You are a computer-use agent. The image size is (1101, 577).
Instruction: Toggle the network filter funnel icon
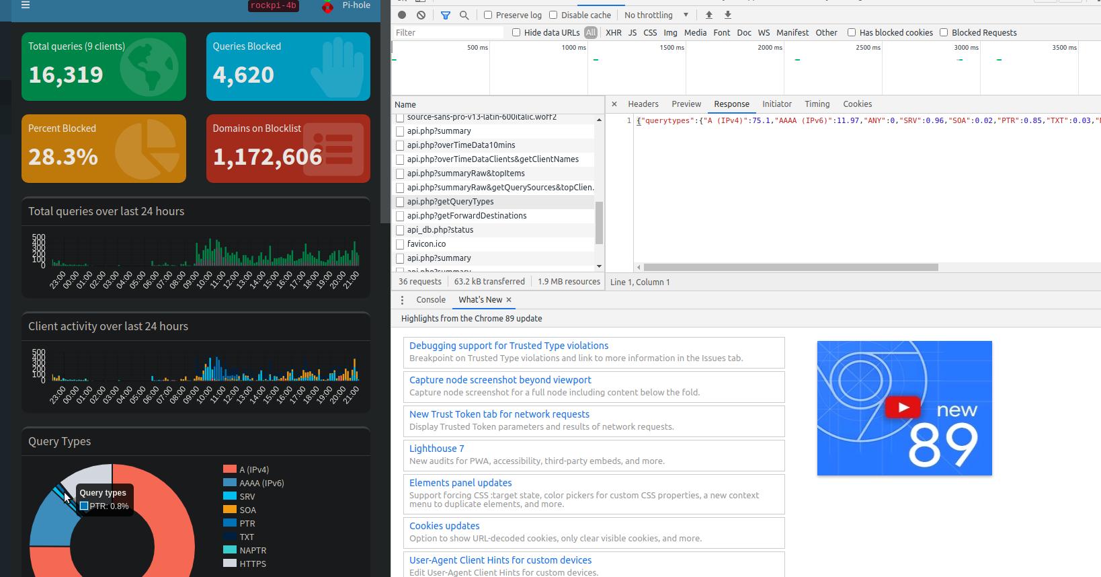[x=446, y=15]
